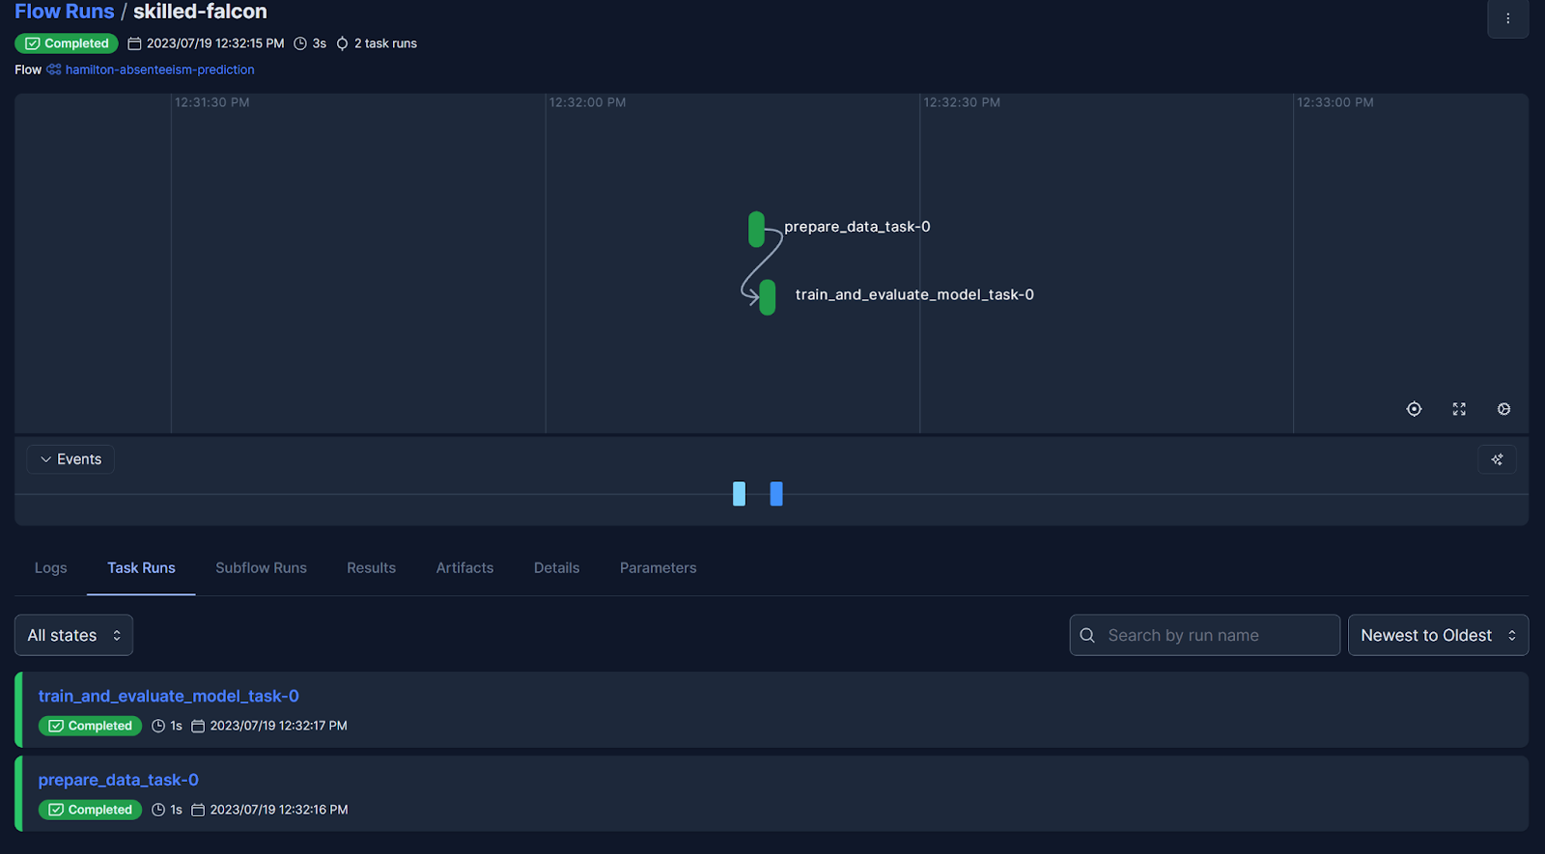1545x854 pixels.
Task: Click the 12:33:00 PM timeline label
Action: click(1335, 102)
